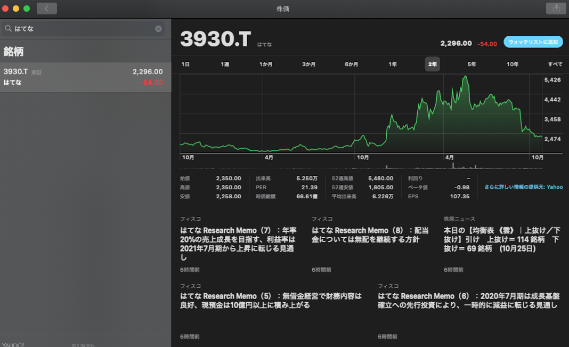Screen dimensions: 569x347
Task: Click the 出来高 value 5.250万
Action: coord(307,178)
